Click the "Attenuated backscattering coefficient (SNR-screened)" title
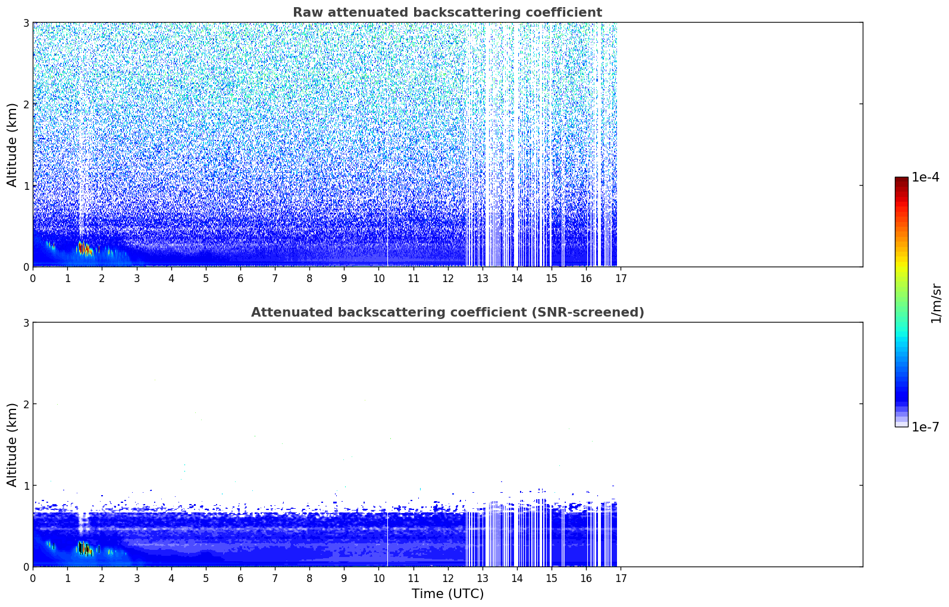Viewport: 949px width, 607px height. 447,312
